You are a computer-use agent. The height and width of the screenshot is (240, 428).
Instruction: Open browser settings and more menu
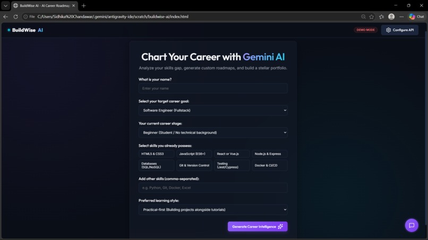(x=401, y=16)
